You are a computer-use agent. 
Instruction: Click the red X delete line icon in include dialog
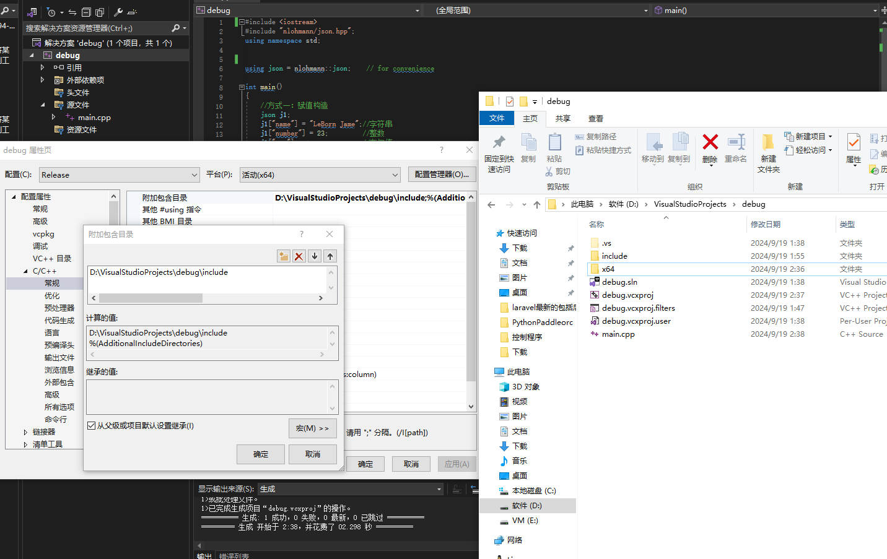coord(299,256)
